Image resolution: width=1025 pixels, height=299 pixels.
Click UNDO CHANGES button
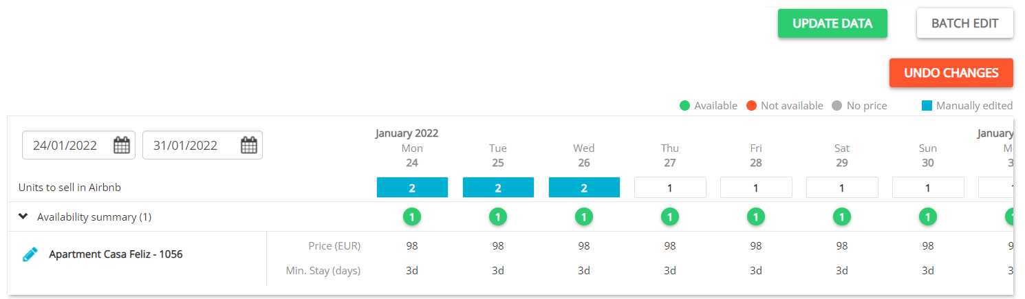click(x=951, y=73)
